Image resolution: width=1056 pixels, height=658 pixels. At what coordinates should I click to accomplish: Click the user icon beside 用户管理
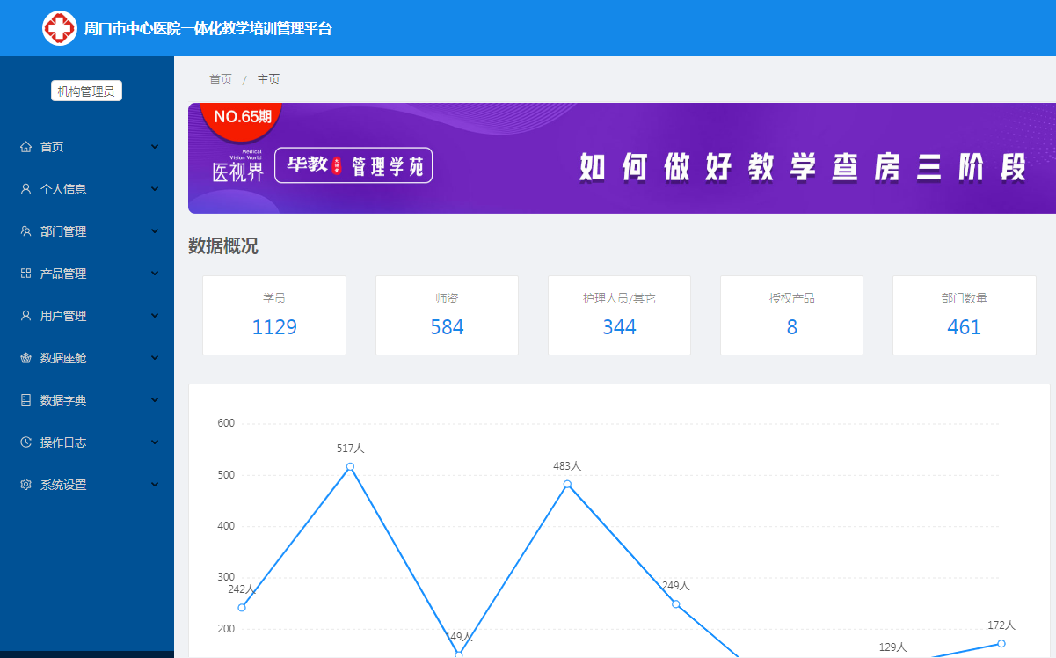[25, 316]
